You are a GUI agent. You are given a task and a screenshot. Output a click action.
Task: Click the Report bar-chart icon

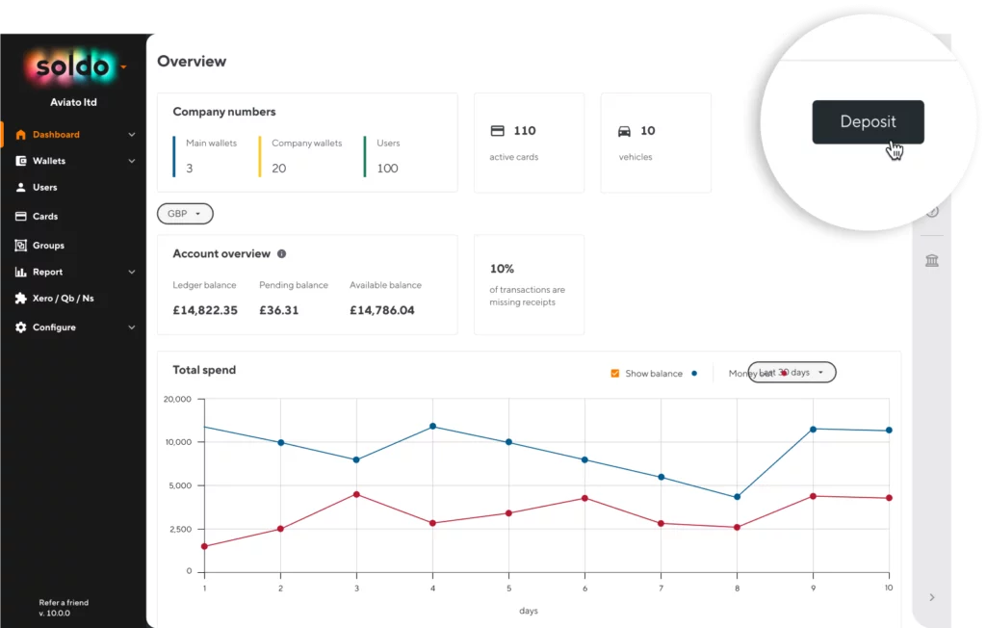[21, 272]
